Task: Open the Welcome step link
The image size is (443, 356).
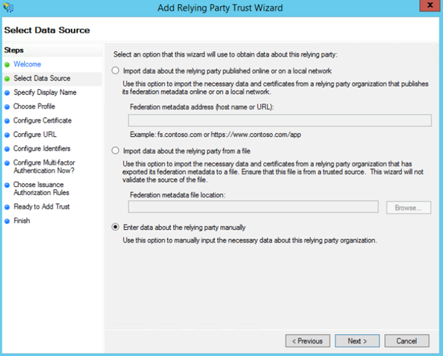Action: pos(27,65)
